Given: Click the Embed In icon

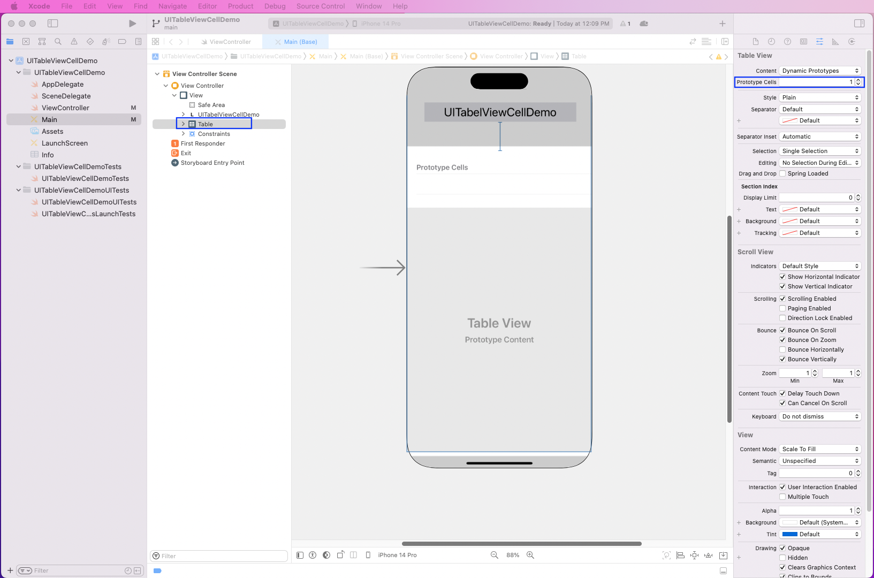Looking at the screenshot, I should [x=723, y=556].
